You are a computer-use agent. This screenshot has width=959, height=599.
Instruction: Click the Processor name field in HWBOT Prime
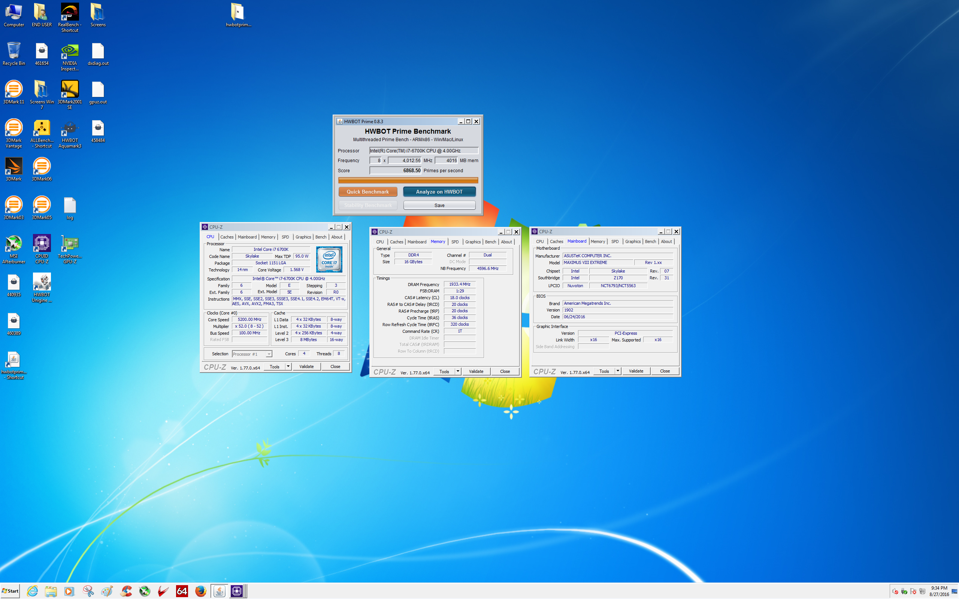click(424, 150)
